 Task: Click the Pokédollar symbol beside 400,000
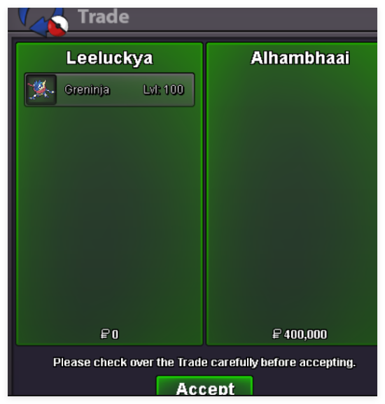pos(276,334)
